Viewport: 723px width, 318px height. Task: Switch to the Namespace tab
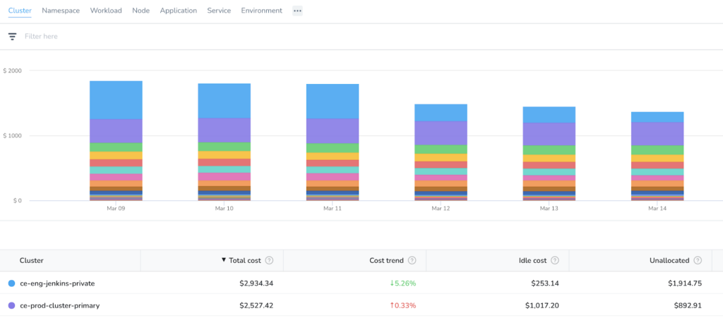(61, 11)
